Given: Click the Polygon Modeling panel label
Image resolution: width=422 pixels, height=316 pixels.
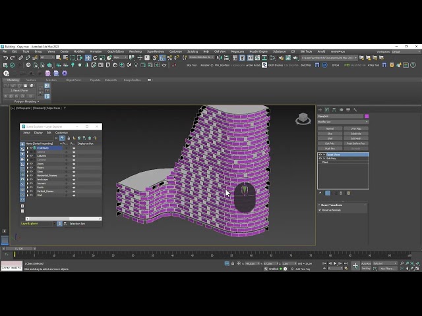Looking at the screenshot, I should [25, 101].
